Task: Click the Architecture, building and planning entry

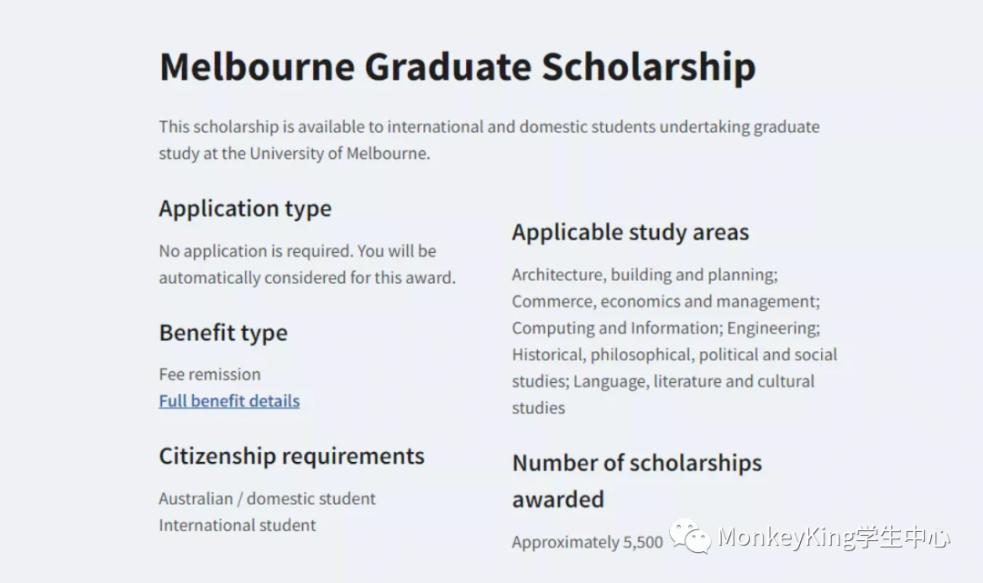Action: [644, 275]
